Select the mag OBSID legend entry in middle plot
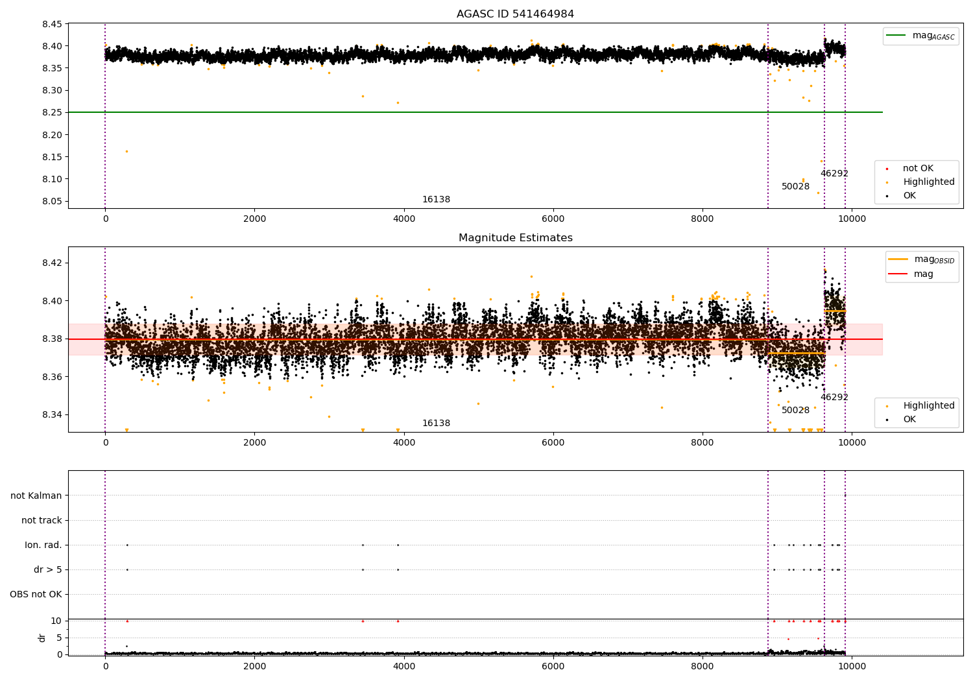This screenshot has width=973, height=681. [x=922, y=259]
